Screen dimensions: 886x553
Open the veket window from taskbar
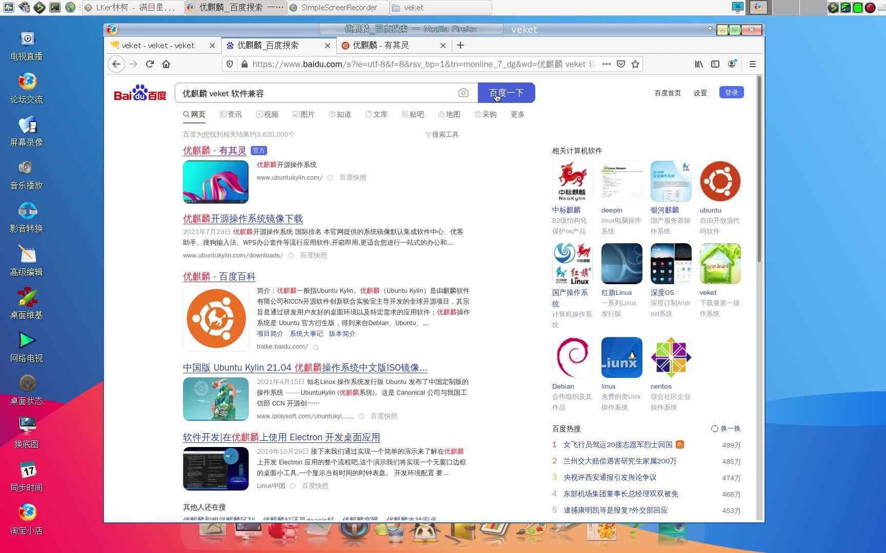point(440,7)
